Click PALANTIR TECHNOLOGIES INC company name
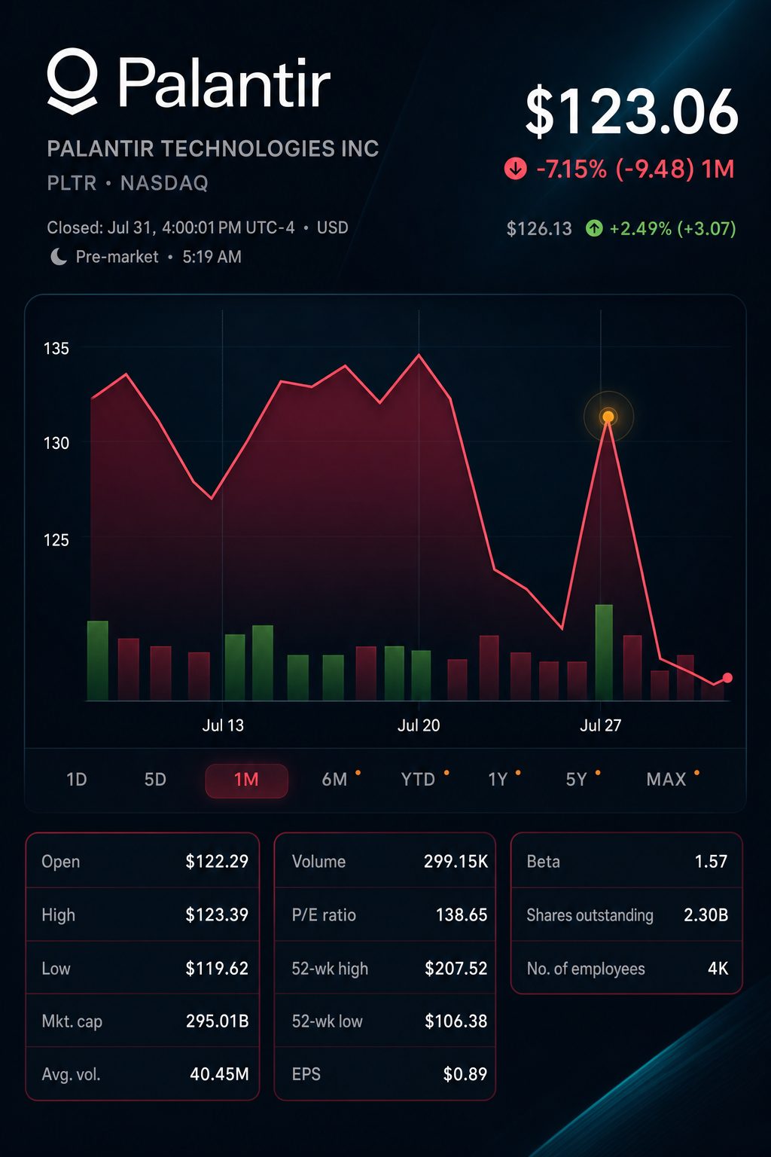The height and width of the screenshot is (1157, 771). pos(213,149)
